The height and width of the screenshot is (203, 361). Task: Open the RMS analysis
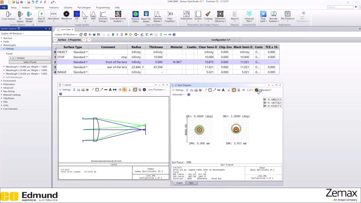(93, 16)
